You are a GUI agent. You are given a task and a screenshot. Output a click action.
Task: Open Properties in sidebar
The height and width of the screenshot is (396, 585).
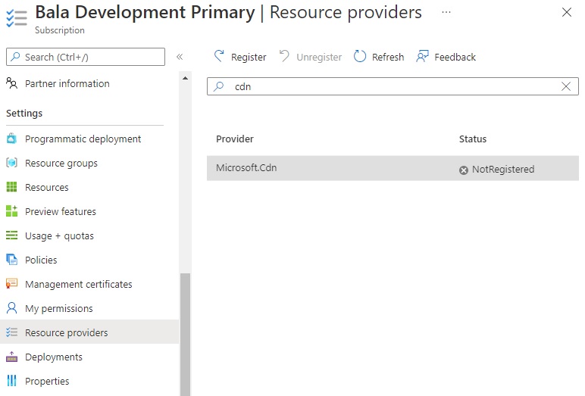pos(47,381)
